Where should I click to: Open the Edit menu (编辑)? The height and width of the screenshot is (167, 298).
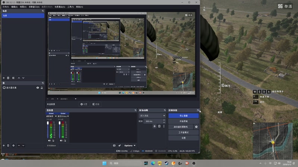(x=14, y=7)
